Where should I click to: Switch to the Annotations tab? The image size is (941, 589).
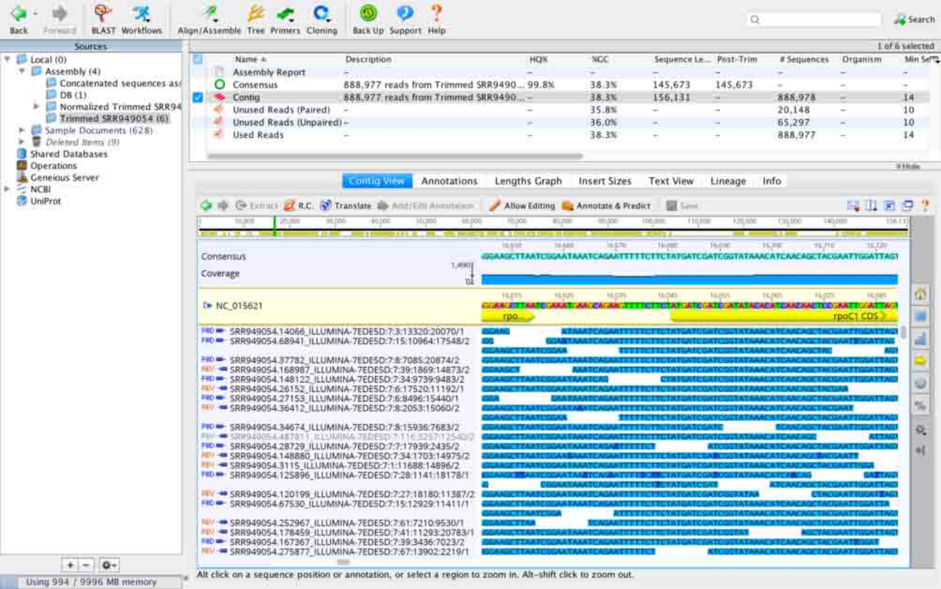(449, 181)
